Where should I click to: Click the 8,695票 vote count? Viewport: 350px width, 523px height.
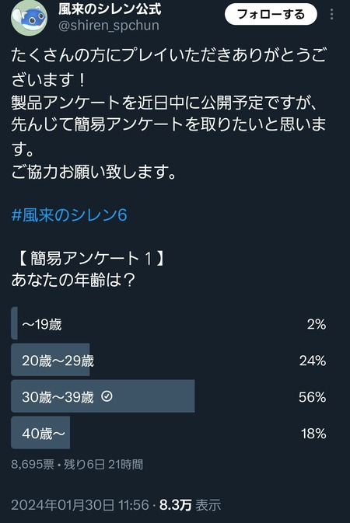(33, 464)
